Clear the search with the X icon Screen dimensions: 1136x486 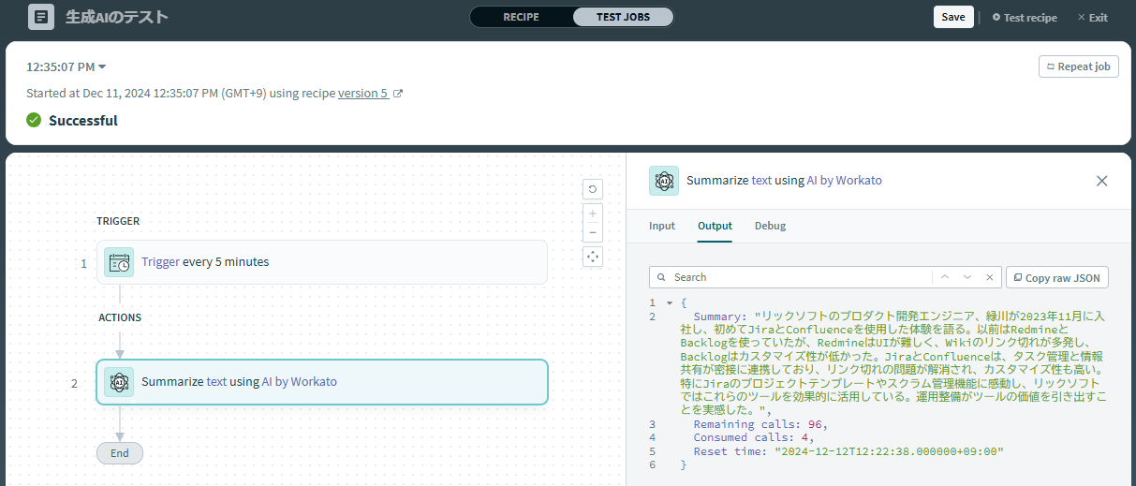pos(990,277)
